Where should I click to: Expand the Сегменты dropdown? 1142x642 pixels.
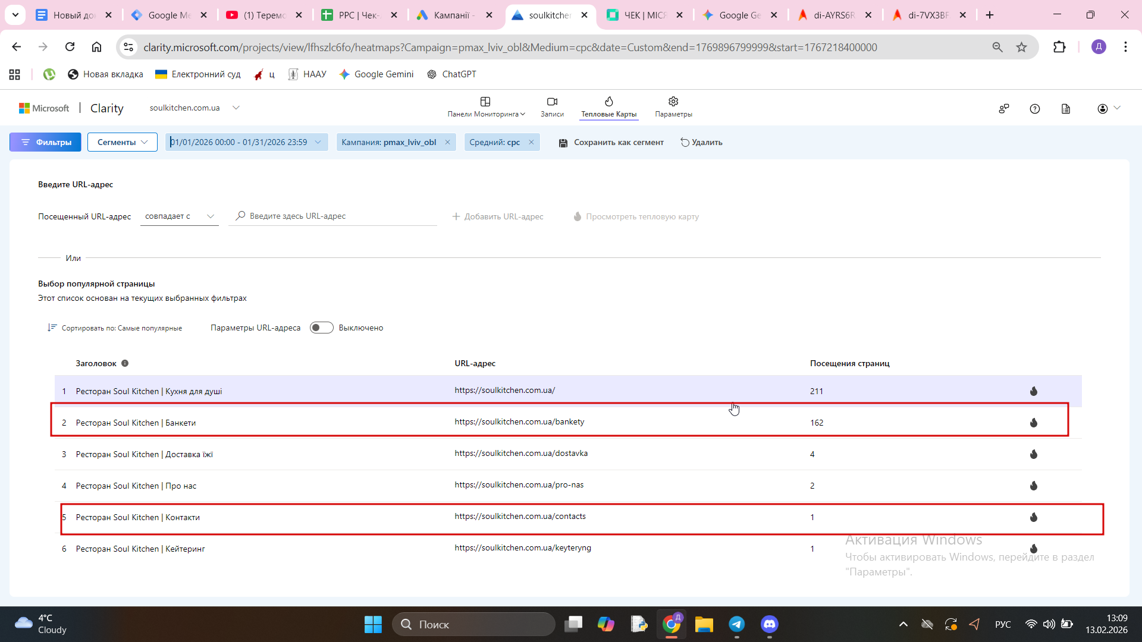point(123,142)
